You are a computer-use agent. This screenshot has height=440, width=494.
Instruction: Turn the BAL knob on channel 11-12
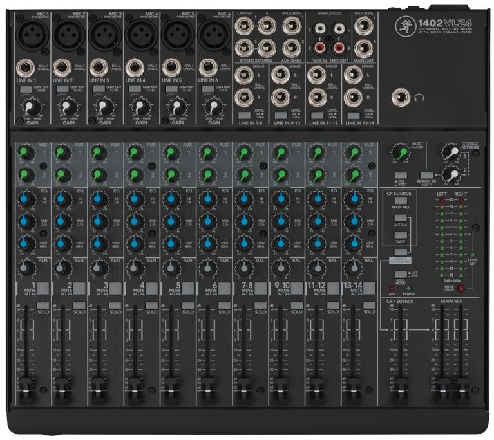point(317,268)
